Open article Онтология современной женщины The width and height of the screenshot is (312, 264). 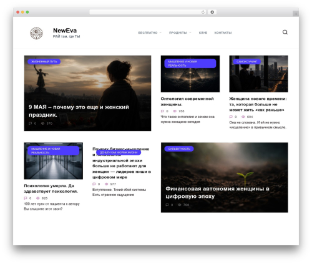click(x=187, y=102)
